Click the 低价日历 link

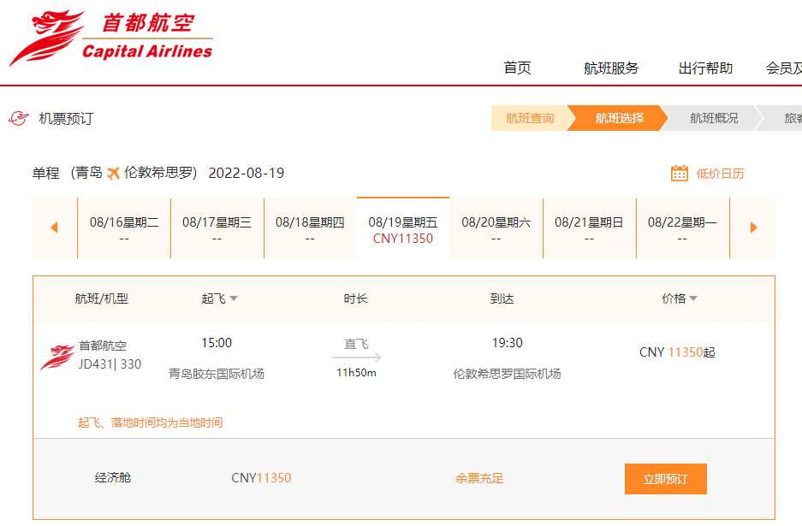click(720, 174)
